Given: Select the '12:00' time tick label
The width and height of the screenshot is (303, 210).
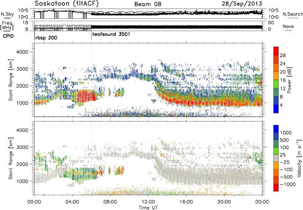Looking at the screenshot, I should (x=148, y=202).
